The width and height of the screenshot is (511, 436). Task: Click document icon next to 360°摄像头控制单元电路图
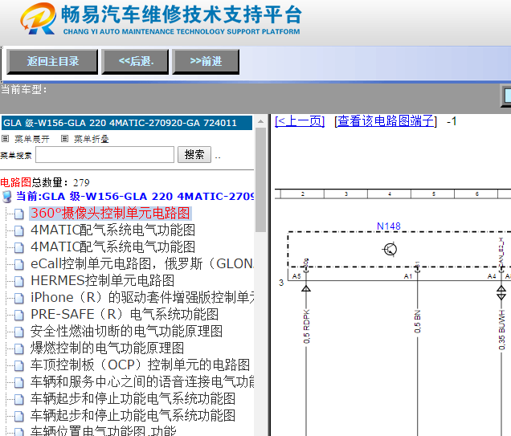(x=19, y=214)
